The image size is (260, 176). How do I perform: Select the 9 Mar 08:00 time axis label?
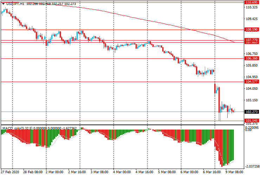pos(234,172)
